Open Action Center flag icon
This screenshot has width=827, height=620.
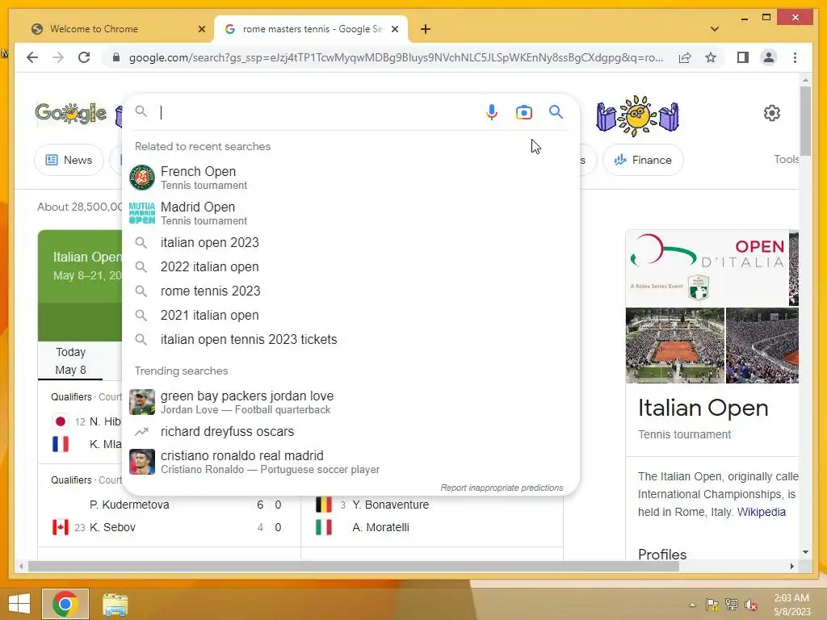click(x=712, y=605)
